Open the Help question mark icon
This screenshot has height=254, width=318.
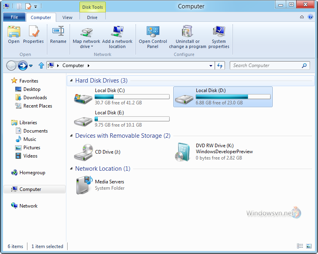pyautogui.click(x=310, y=17)
